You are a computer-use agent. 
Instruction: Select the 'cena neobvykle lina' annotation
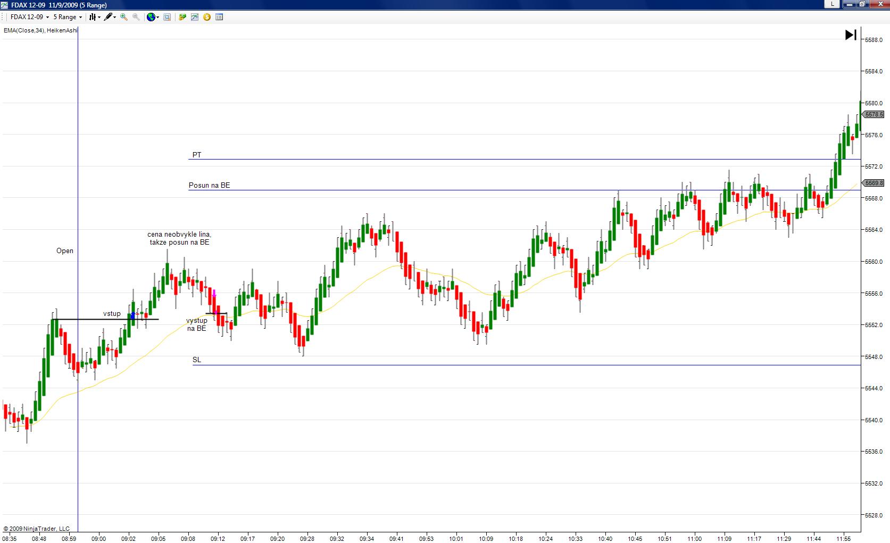point(179,238)
